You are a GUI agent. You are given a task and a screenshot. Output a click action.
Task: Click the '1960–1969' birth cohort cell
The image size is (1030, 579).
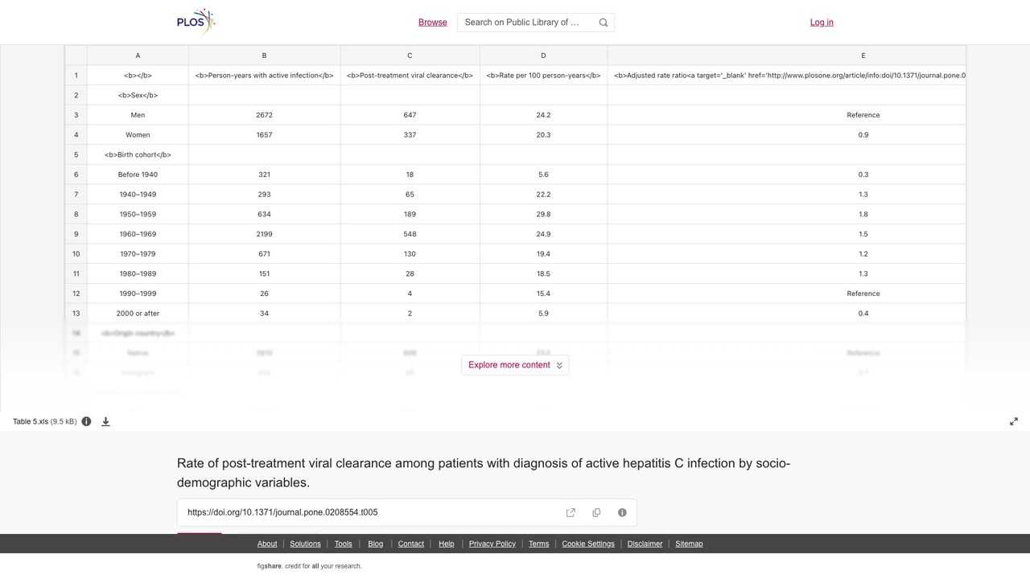tap(138, 234)
